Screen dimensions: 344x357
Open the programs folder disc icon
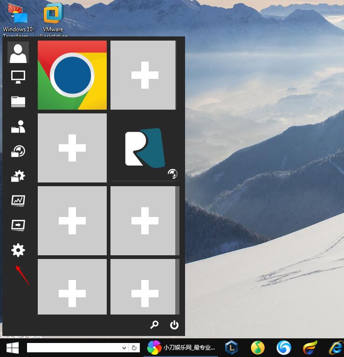(x=18, y=151)
